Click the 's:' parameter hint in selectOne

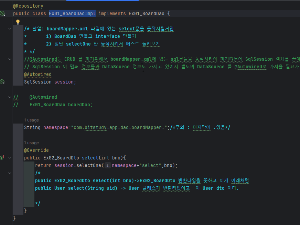point(108,166)
